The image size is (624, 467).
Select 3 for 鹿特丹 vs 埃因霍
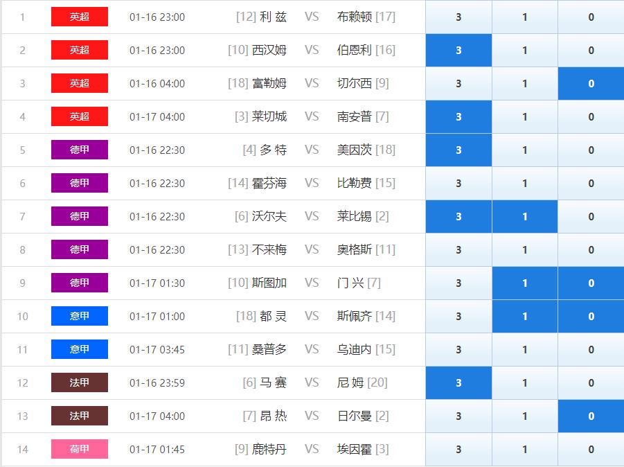tap(458, 449)
